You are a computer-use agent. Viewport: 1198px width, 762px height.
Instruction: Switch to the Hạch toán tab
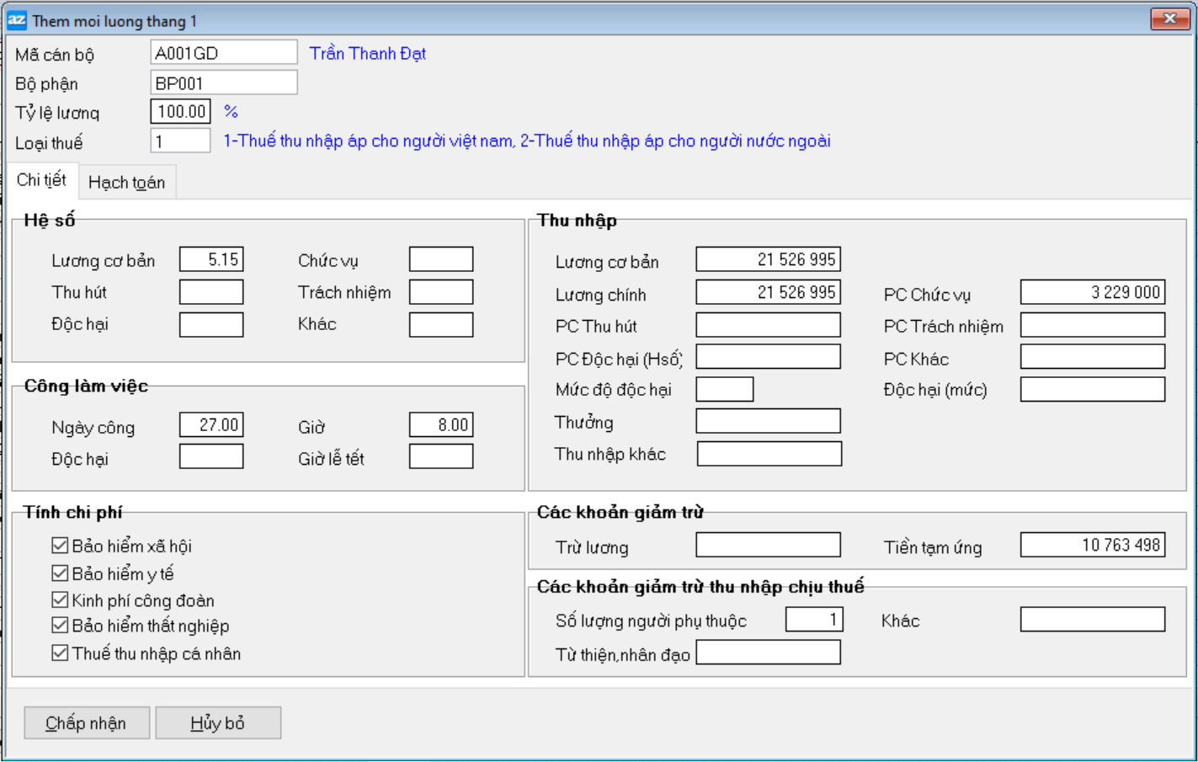point(126,182)
